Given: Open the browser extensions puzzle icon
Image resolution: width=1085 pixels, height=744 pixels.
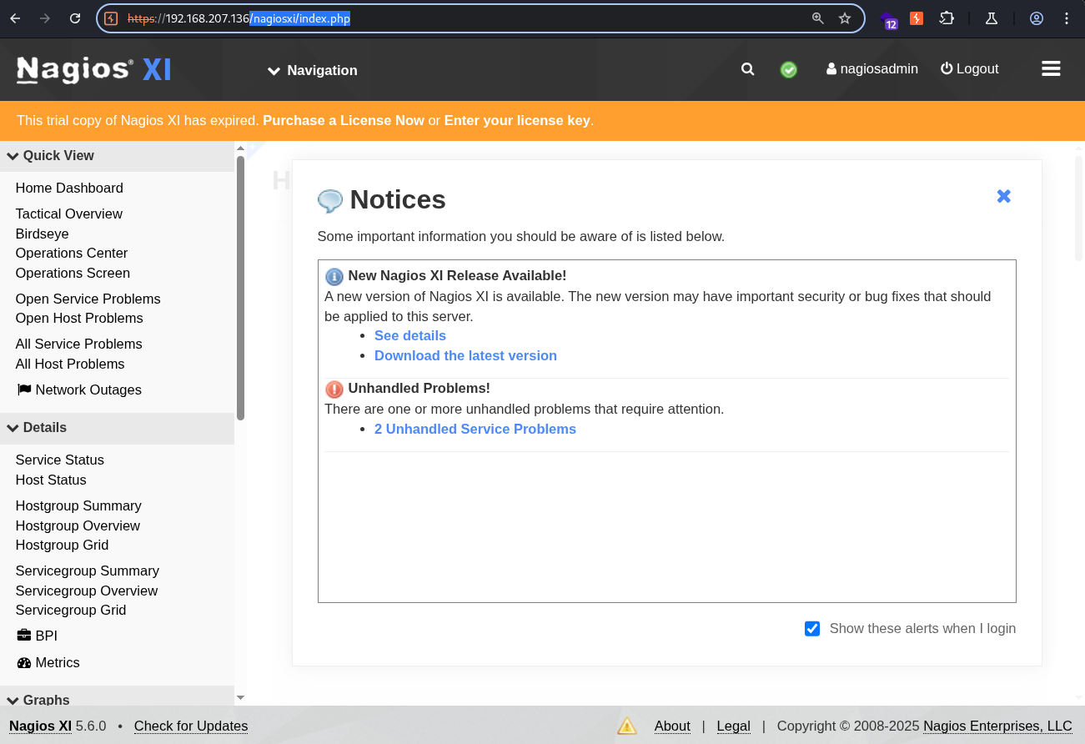Looking at the screenshot, I should tap(947, 18).
